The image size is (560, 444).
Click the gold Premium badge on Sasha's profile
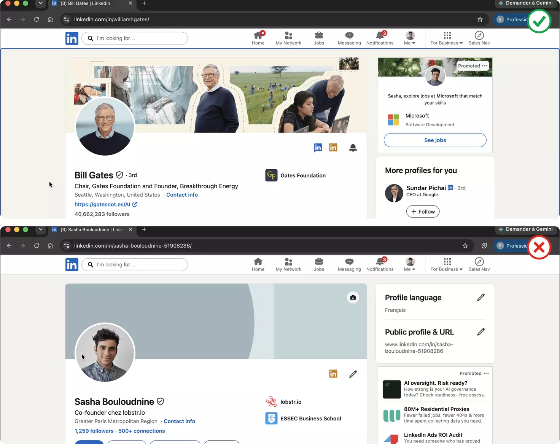click(333, 374)
